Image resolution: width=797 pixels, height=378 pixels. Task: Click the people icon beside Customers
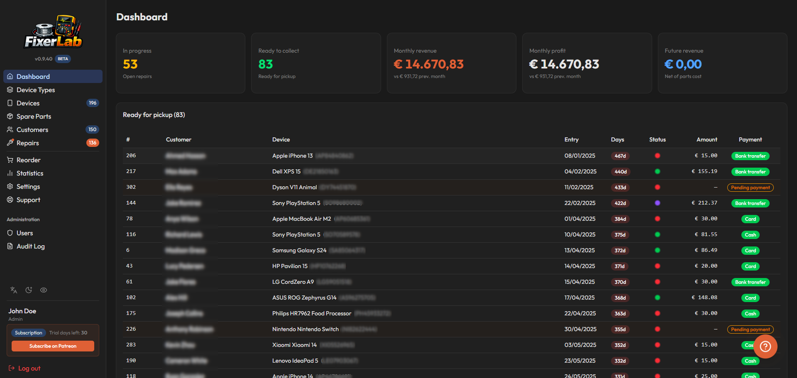pos(10,129)
